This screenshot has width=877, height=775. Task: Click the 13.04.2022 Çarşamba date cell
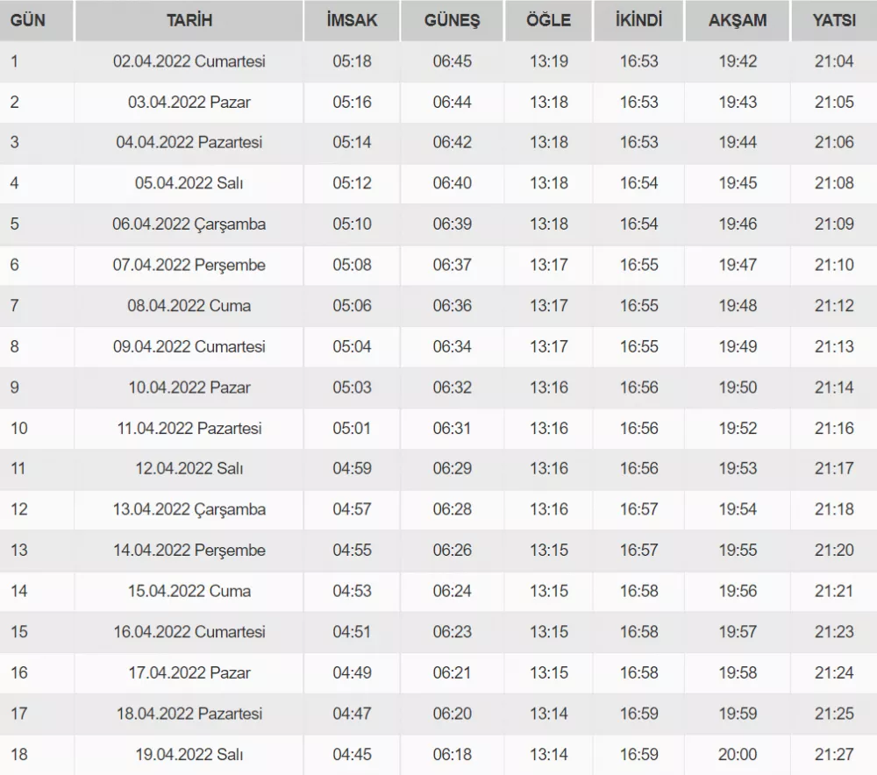(x=189, y=509)
